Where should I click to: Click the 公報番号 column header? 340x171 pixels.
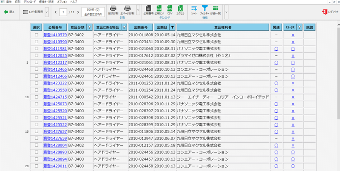(55, 27)
